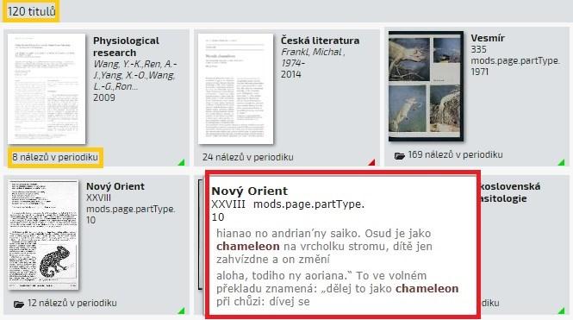Click the Vesmír title
This screenshot has height=320, width=573.
pos(488,38)
